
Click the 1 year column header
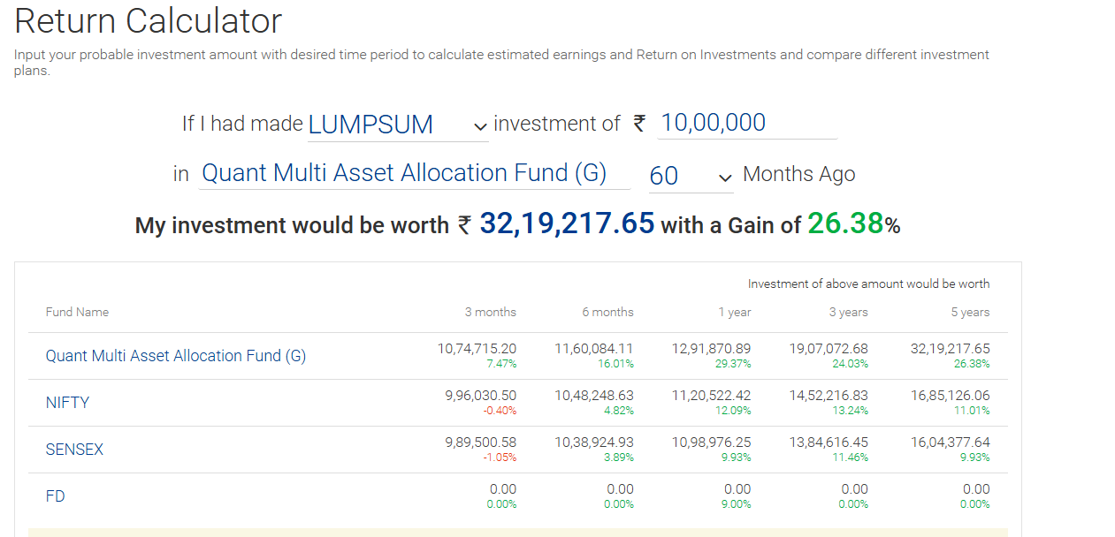point(734,312)
